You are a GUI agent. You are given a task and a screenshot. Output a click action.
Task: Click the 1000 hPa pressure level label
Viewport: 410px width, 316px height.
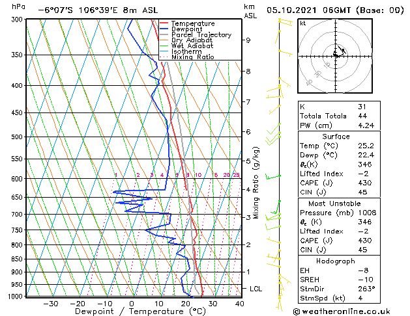(x=16, y=296)
